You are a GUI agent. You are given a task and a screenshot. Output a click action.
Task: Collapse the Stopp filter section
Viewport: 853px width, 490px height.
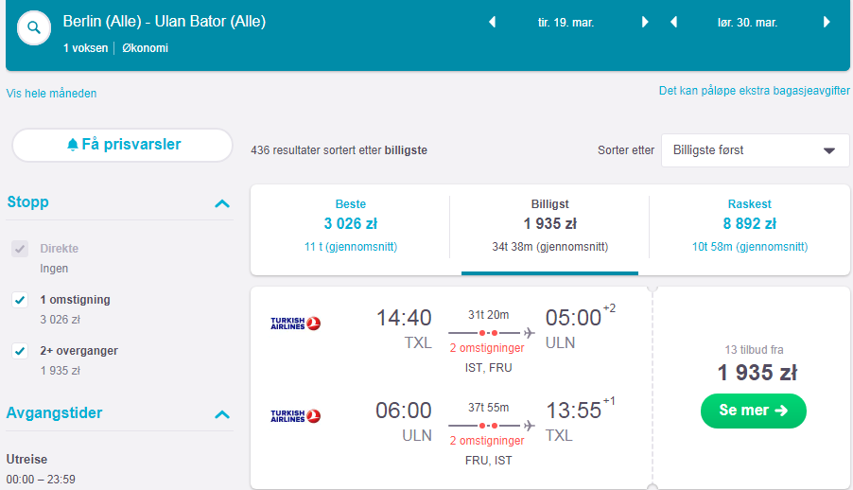222,203
